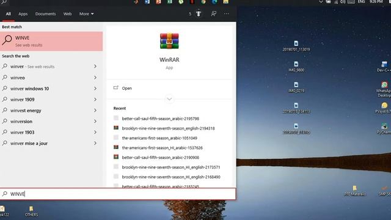Image resolution: width=391 pixels, height=220 pixels.
Task: Expand the winversion arrow
Action: tap(95, 122)
